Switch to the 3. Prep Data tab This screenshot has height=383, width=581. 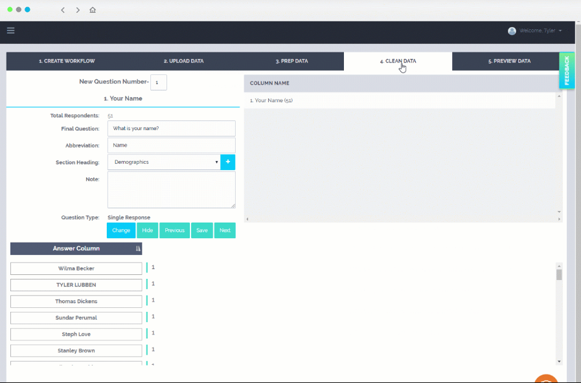(x=291, y=61)
